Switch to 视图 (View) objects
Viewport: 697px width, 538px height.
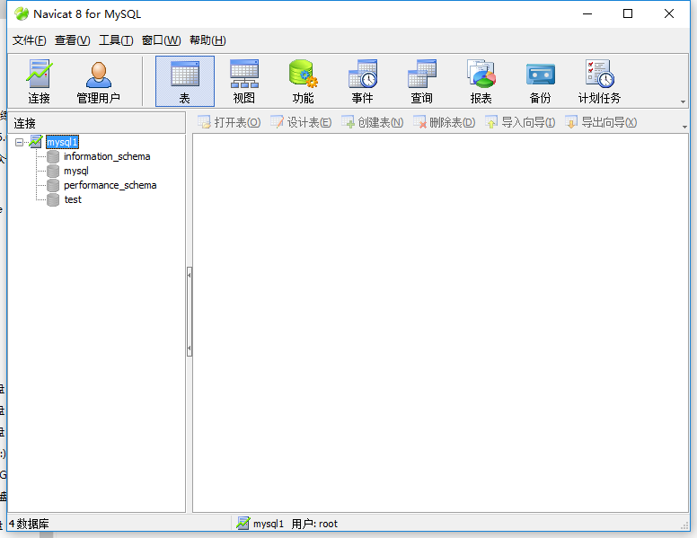coord(244,82)
